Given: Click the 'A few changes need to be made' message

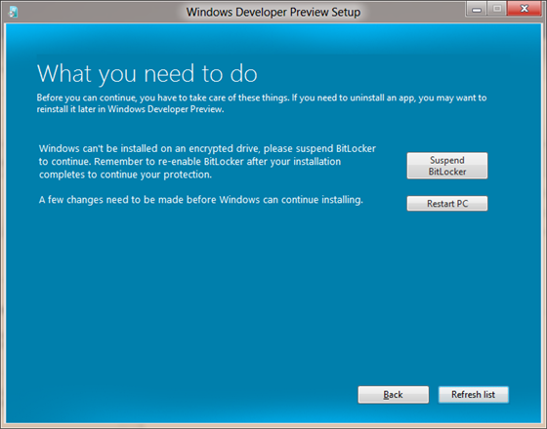Looking at the screenshot, I should tap(201, 200).
